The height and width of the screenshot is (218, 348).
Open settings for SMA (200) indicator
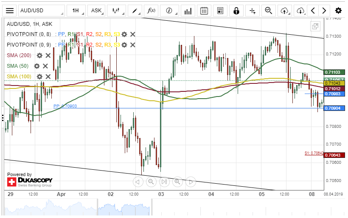click(39, 55)
